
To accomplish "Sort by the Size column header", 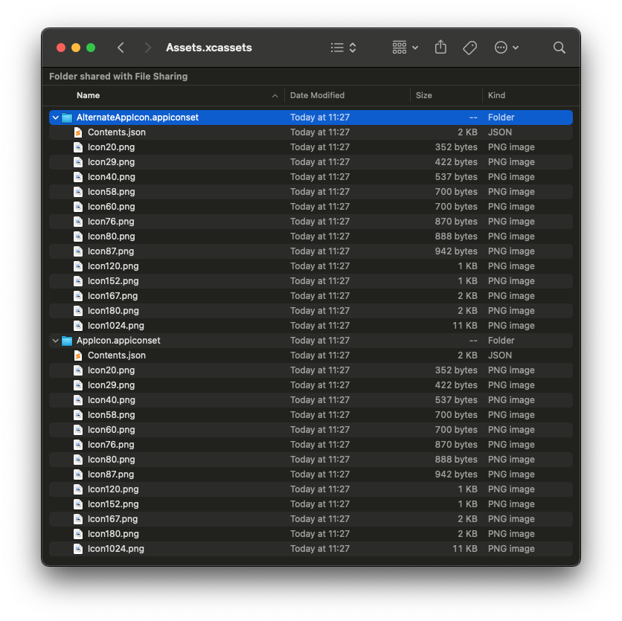I will click(446, 95).
